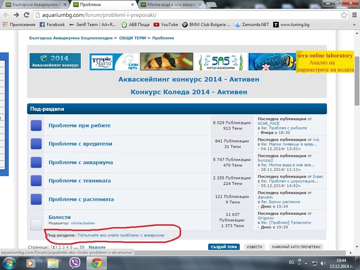360x270 pixels.
Task: Open the Проблеми с вредители board link
Action: (80, 143)
